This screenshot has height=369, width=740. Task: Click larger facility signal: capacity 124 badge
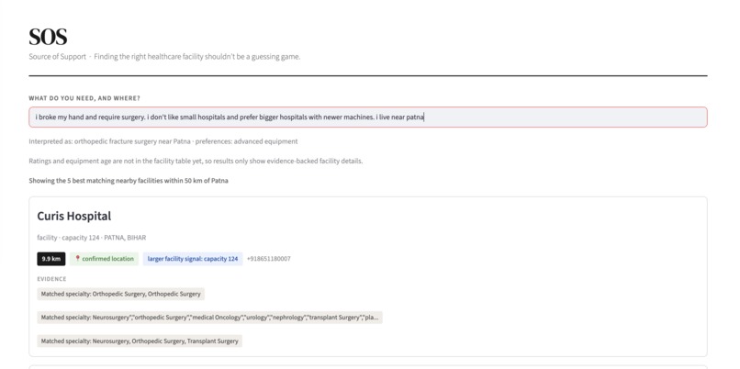click(193, 259)
